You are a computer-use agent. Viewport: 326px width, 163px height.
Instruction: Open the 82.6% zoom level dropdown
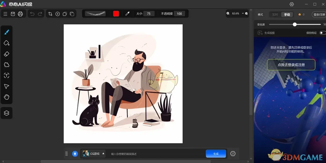point(243,14)
